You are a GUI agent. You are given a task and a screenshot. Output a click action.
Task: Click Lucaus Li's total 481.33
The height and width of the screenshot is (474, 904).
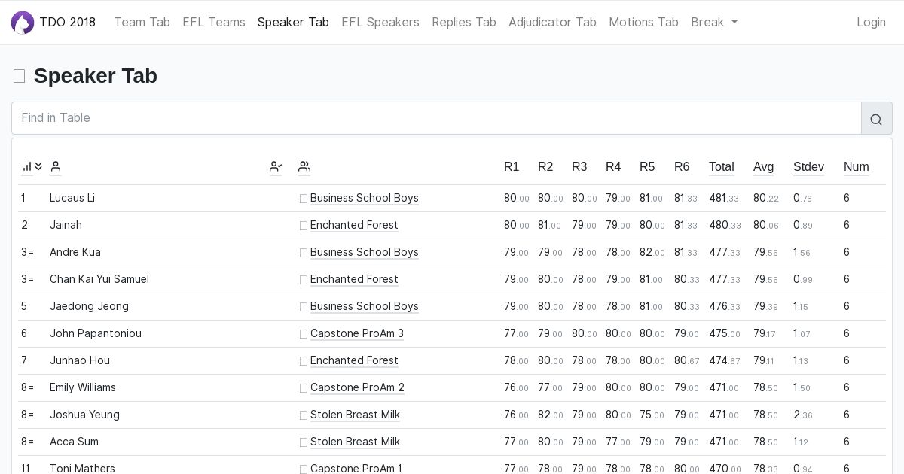coord(725,198)
